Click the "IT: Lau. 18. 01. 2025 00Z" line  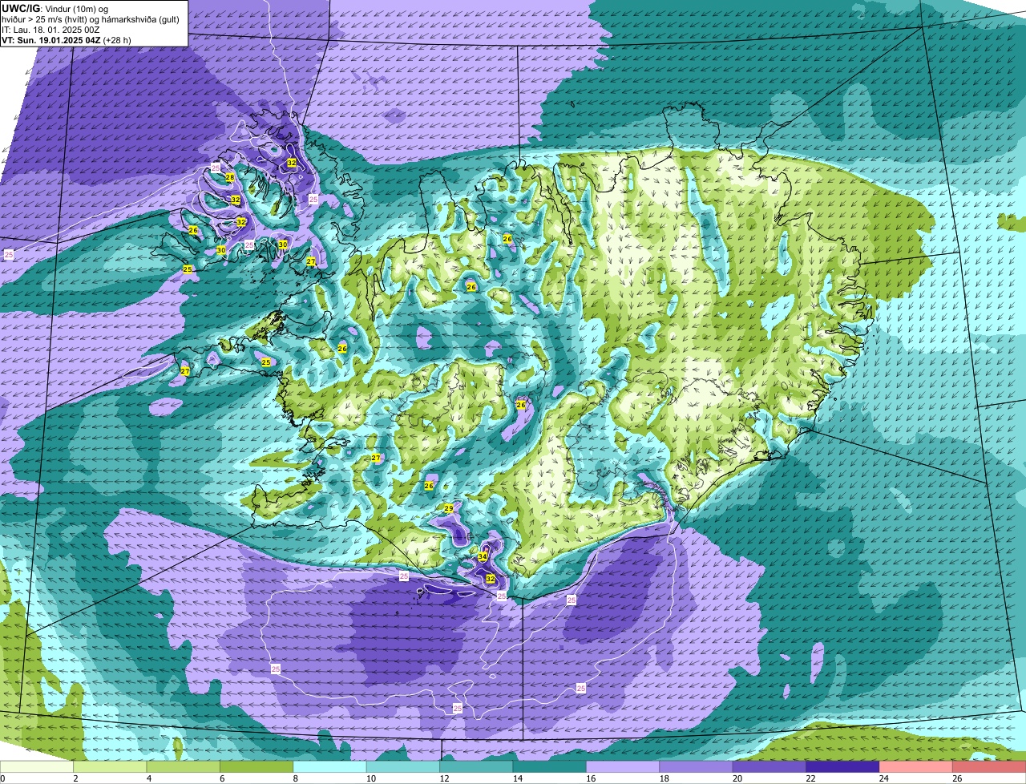(51, 30)
